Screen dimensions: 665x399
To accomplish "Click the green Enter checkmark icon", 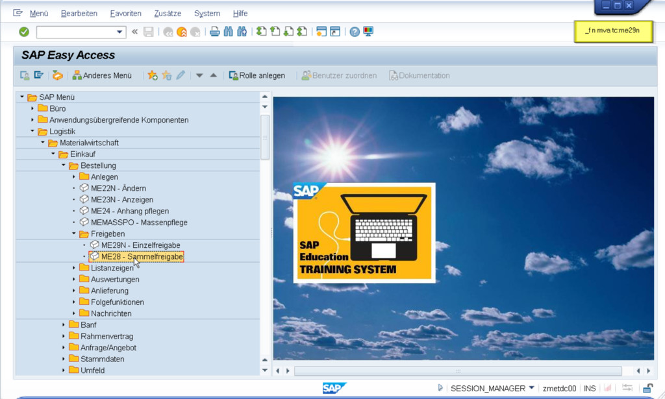I will (x=24, y=32).
